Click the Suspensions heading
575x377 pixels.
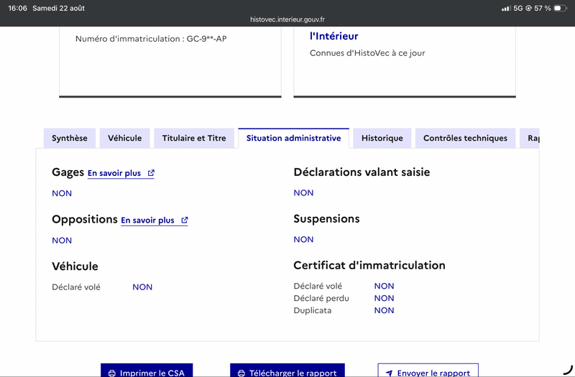tap(326, 219)
